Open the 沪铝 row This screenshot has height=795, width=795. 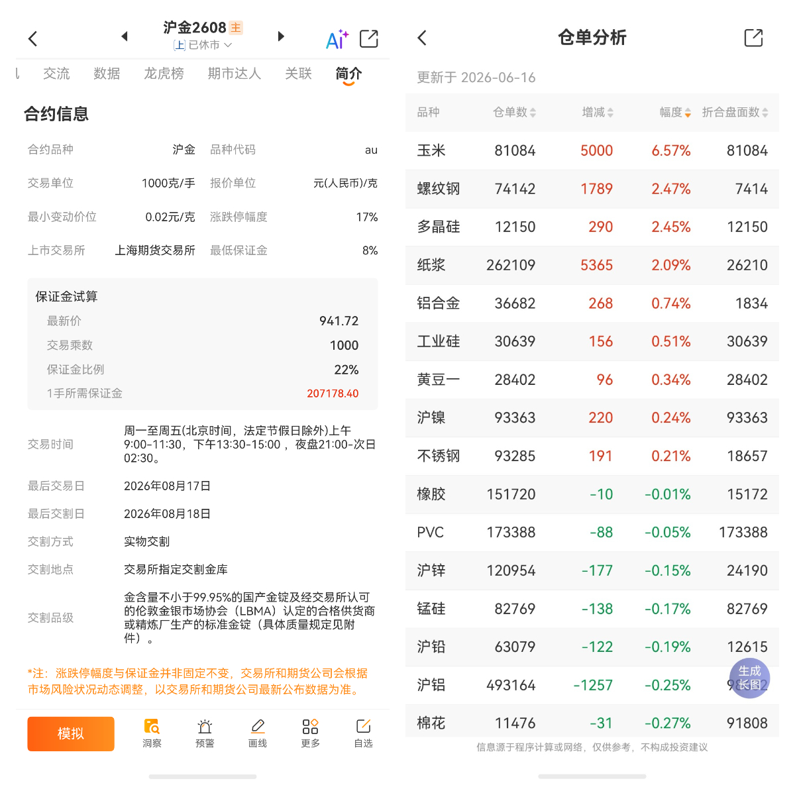[592, 685]
